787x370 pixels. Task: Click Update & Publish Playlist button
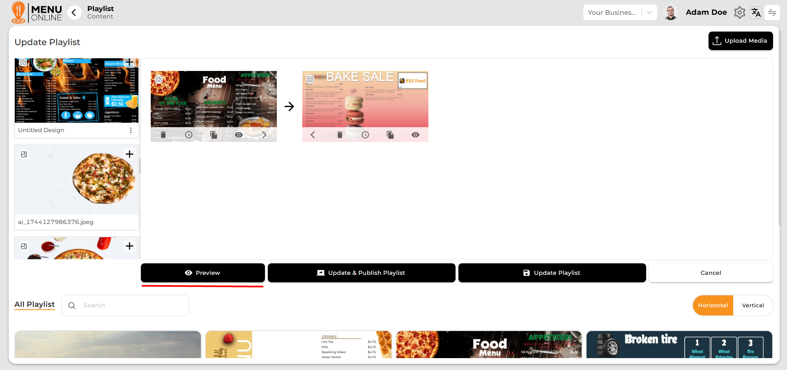(x=361, y=273)
